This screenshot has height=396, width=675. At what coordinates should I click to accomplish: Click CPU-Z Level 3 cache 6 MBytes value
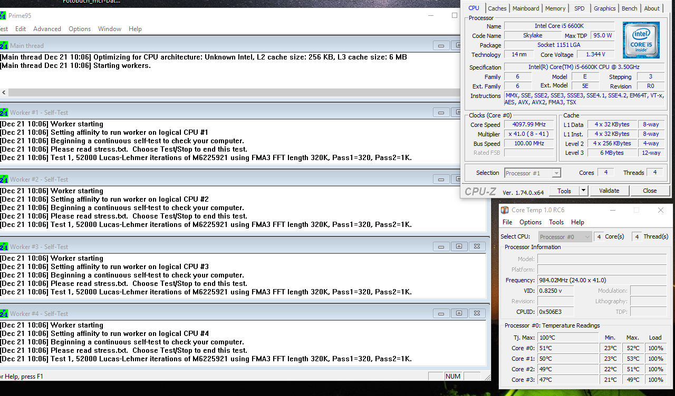tap(612, 153)
